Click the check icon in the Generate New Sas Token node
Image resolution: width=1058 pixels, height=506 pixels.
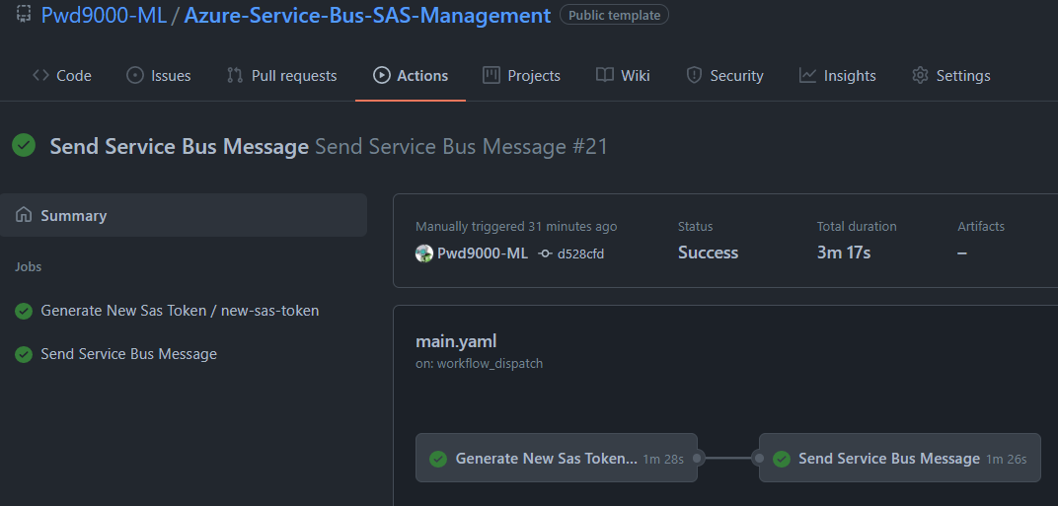438,460
